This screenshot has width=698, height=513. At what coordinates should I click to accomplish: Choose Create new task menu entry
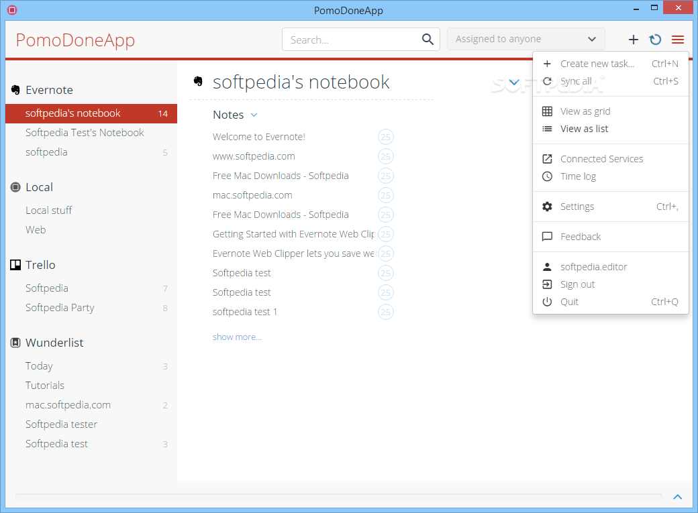[611, 64]
